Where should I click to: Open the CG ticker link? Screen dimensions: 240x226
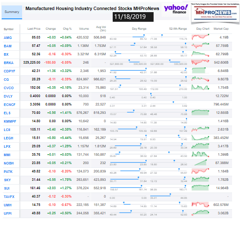6,80
